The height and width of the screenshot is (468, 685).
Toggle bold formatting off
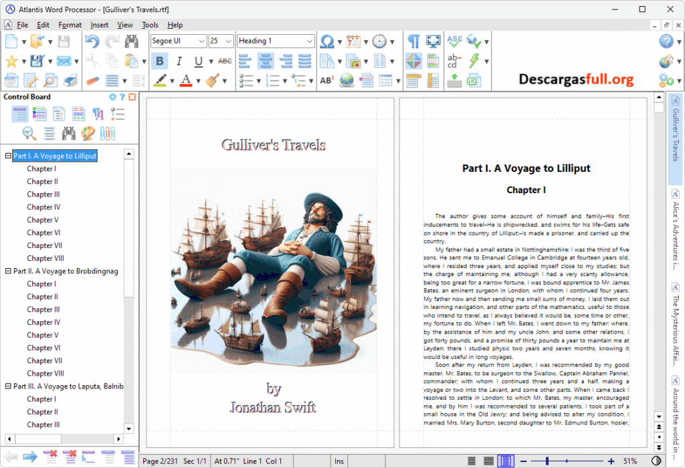pos(159,60)
